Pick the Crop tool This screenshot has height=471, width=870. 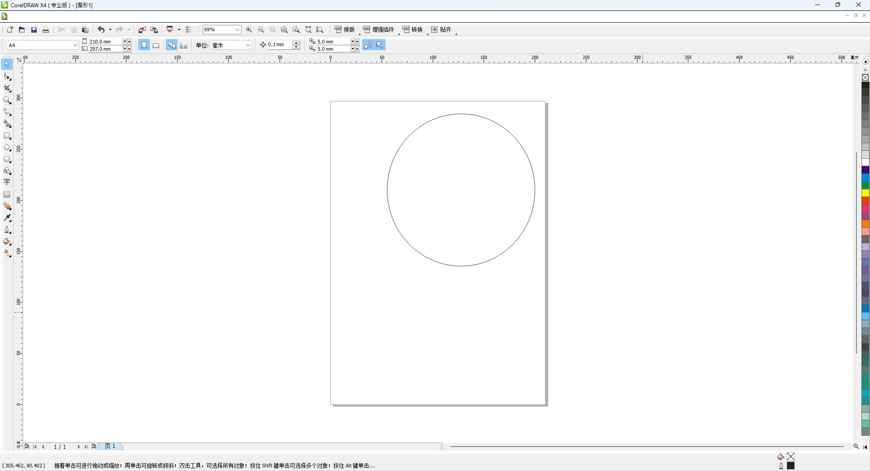coord(7,88)
